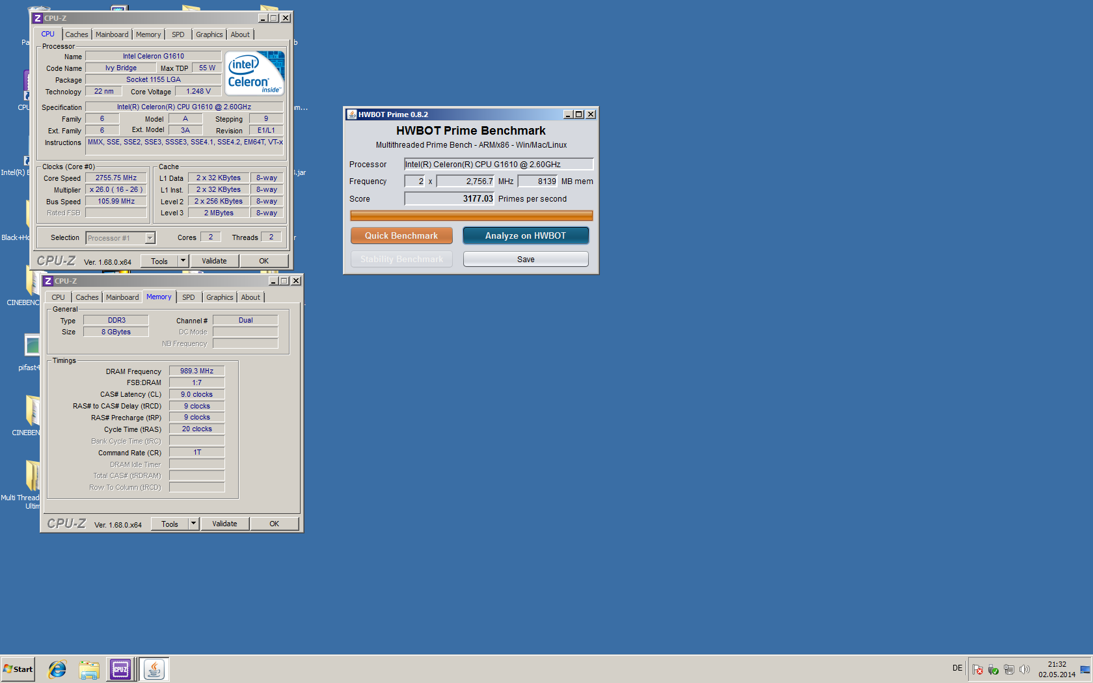Viewport: 1093px width, 683px height.
Task: Click Core Speed value 2755.75 MHz
Action: coord(116,178)
